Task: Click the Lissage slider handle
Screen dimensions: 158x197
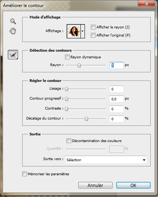Action: [x=66, y=89]
